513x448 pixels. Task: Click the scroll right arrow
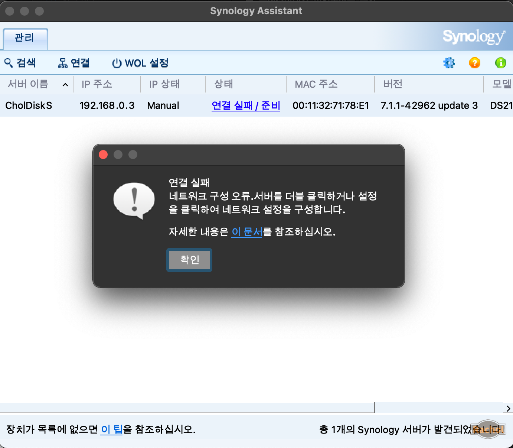pos(508,408)
